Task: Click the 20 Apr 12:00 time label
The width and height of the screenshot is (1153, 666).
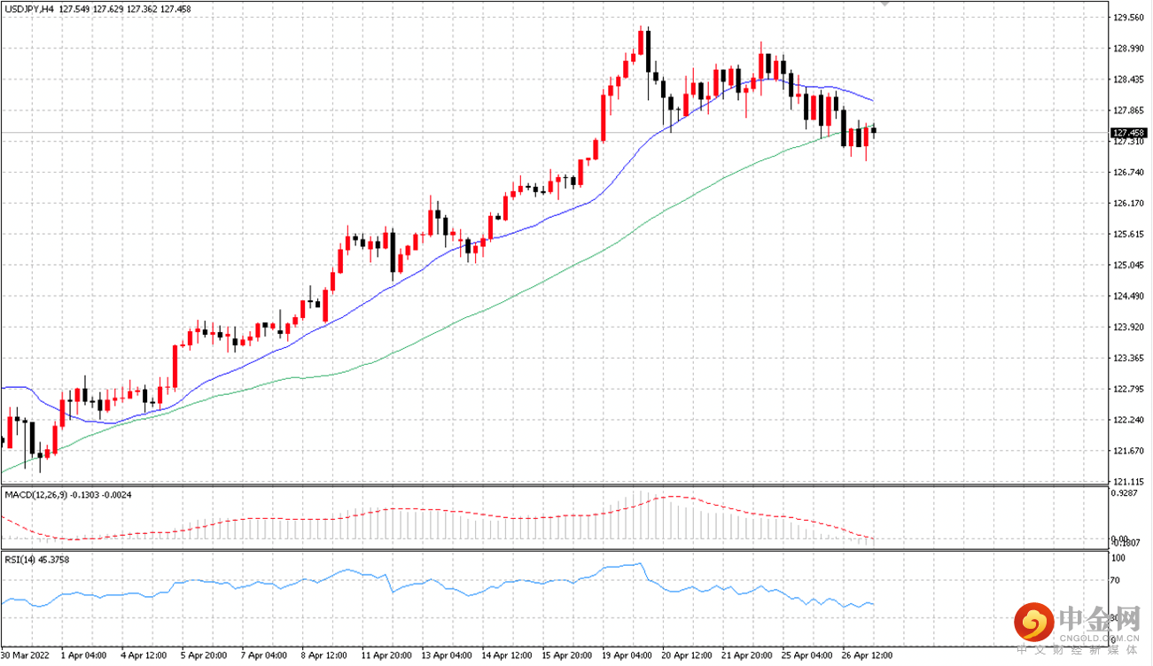Action: point(686,656)
